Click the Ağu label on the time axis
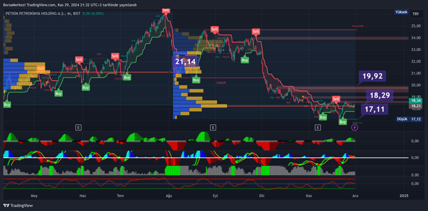The image size is (428, 211). point(168,196)
